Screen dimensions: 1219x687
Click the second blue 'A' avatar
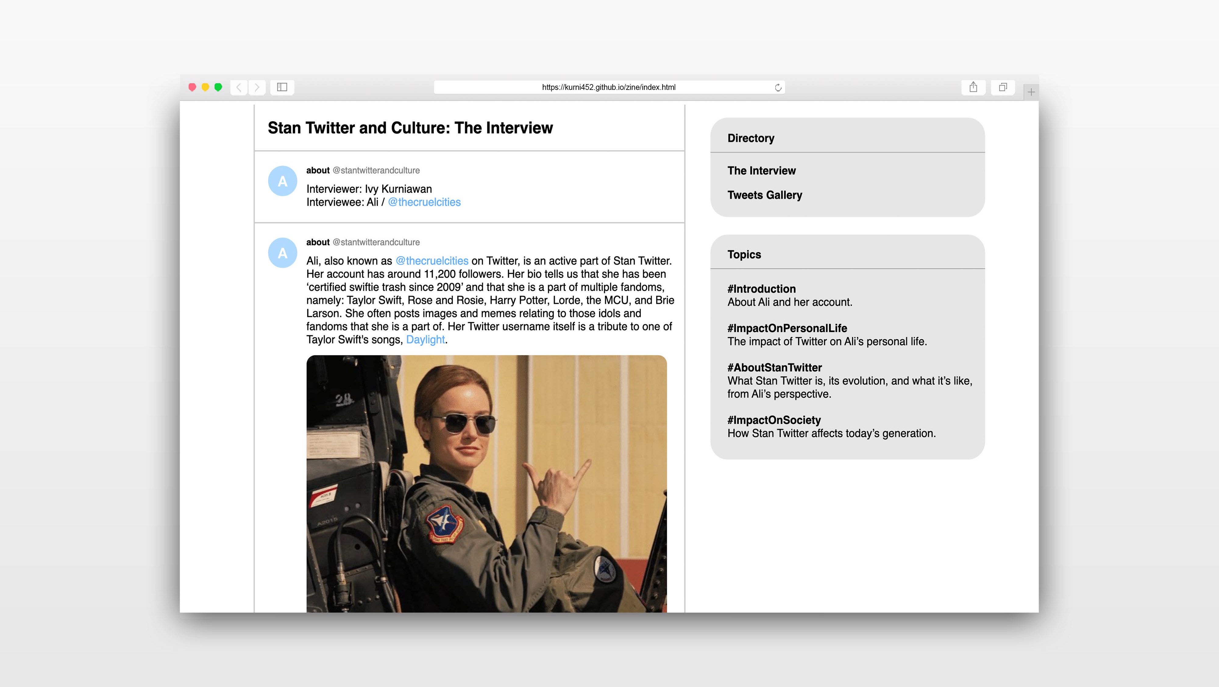point(283,253)
